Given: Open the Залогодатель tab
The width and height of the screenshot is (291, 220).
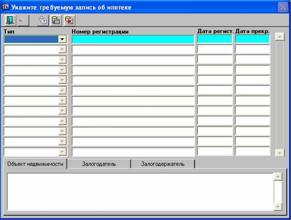Looking at the screenshot, I should tap(99, 164).
